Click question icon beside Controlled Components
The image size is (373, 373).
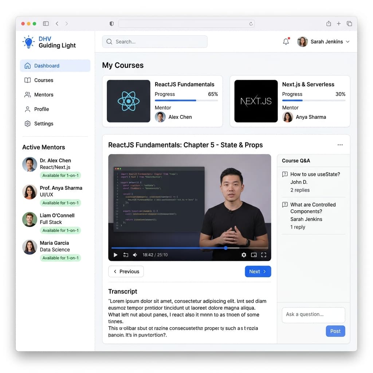(285, 205)
